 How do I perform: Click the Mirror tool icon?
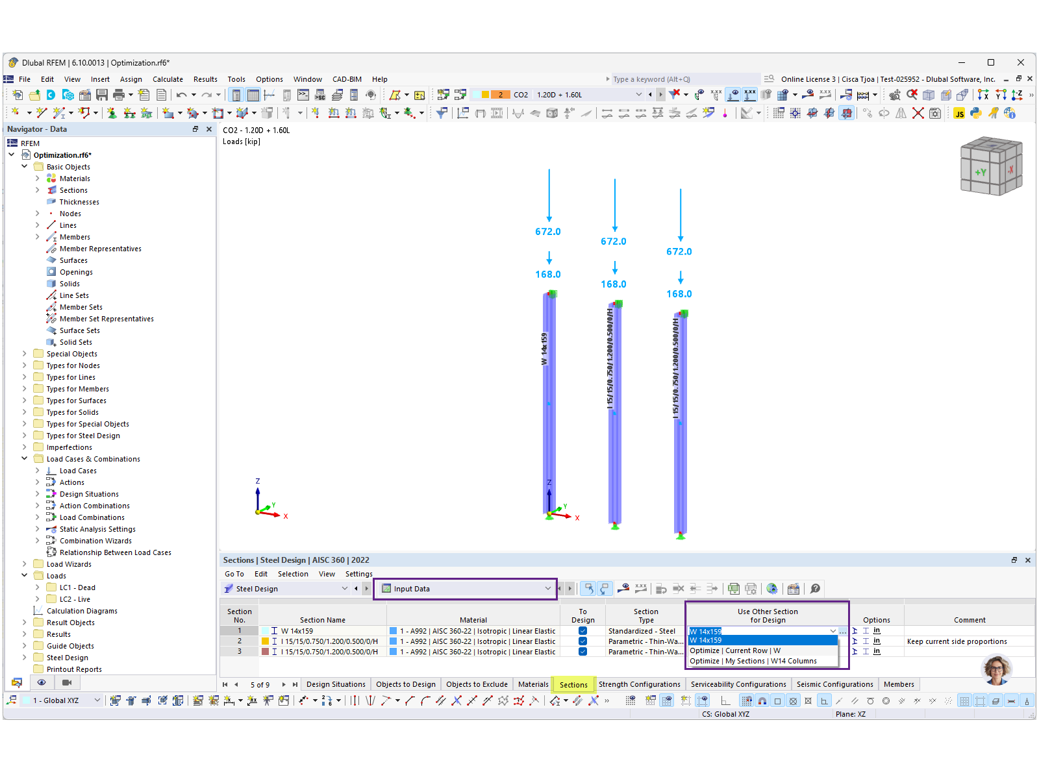(x=901, y=114)
